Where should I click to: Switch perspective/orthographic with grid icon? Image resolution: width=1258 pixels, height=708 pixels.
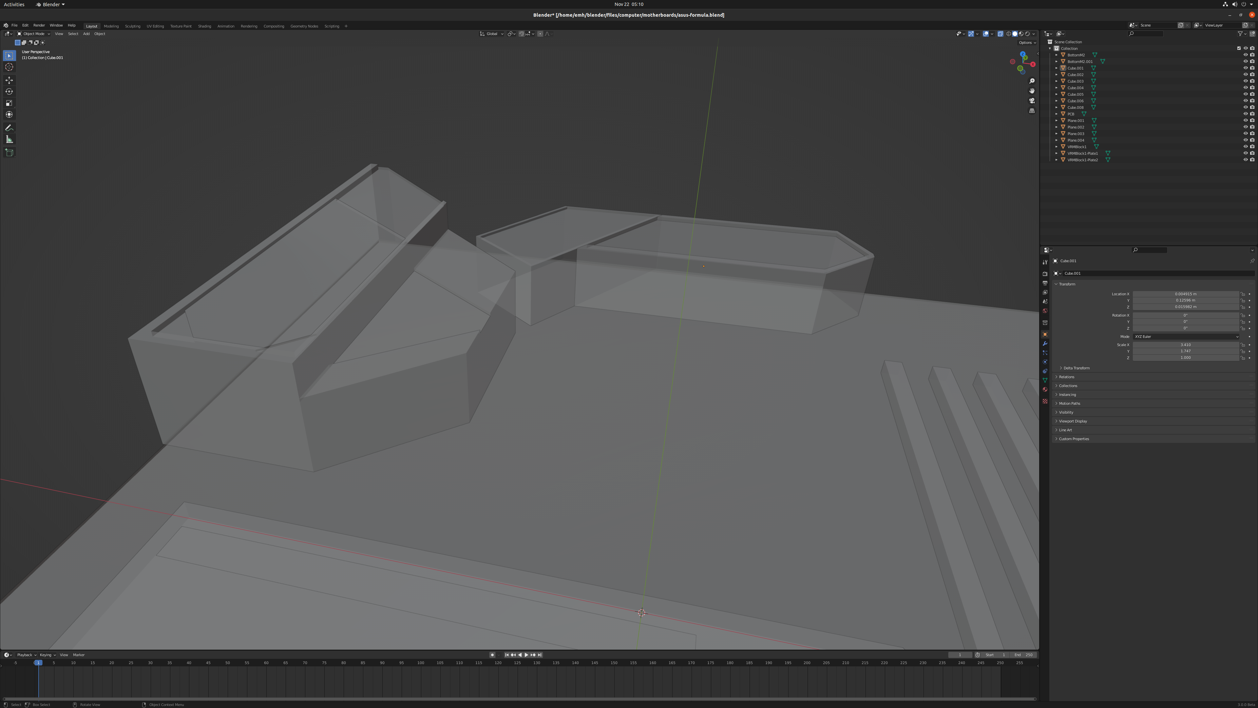click(1032, 111)
